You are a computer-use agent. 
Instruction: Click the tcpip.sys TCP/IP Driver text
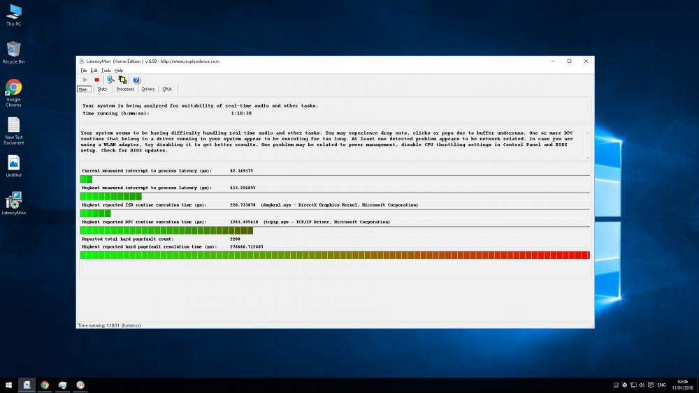coord(326,222)
